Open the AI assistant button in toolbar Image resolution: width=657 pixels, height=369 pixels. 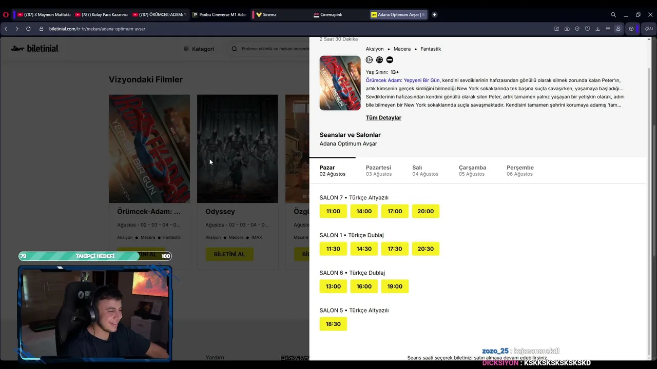(x=648, y=29)
